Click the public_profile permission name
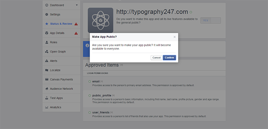Viewport: 268px width, 129px height. (x=102, y=96)
